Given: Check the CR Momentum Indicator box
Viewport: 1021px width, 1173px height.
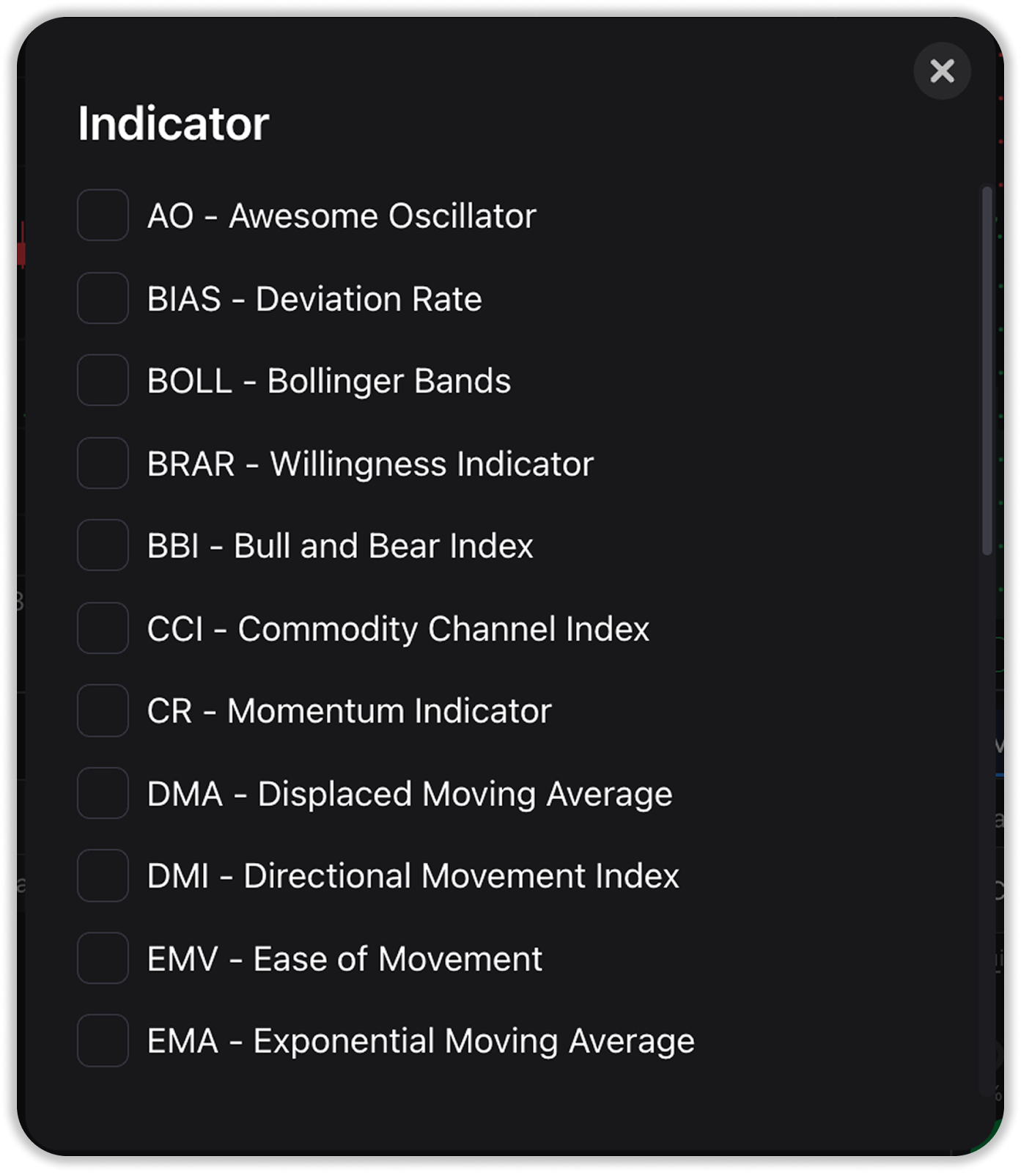Looking at the screenshot, I should [x=103, y=710].
